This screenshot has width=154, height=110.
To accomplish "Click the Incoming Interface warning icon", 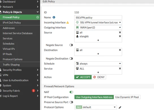I will pos(68,23).
